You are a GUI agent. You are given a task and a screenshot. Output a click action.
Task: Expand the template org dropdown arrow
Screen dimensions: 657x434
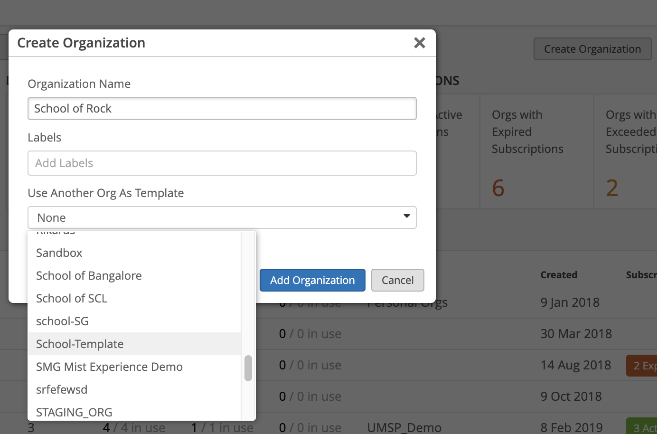click(406, 217)
